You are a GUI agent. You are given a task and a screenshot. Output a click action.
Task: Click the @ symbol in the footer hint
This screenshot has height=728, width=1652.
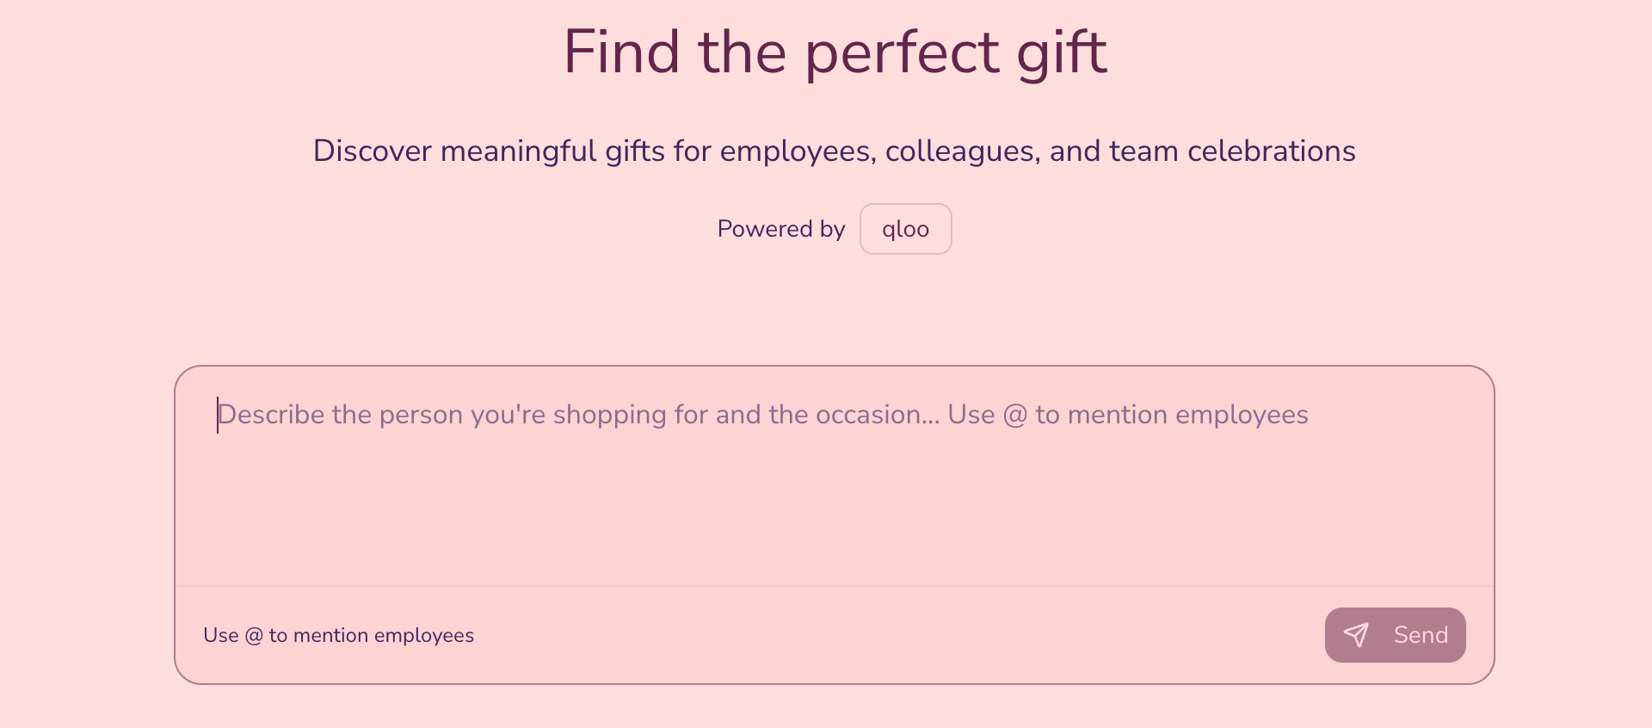[x=254, y=636]
